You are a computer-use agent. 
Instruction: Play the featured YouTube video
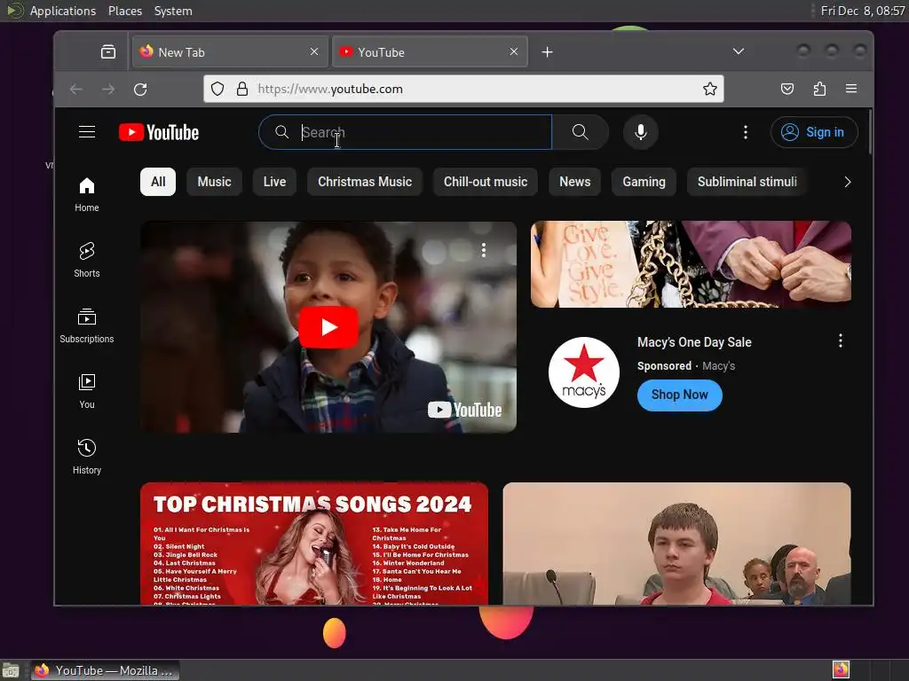click(328, 327)
